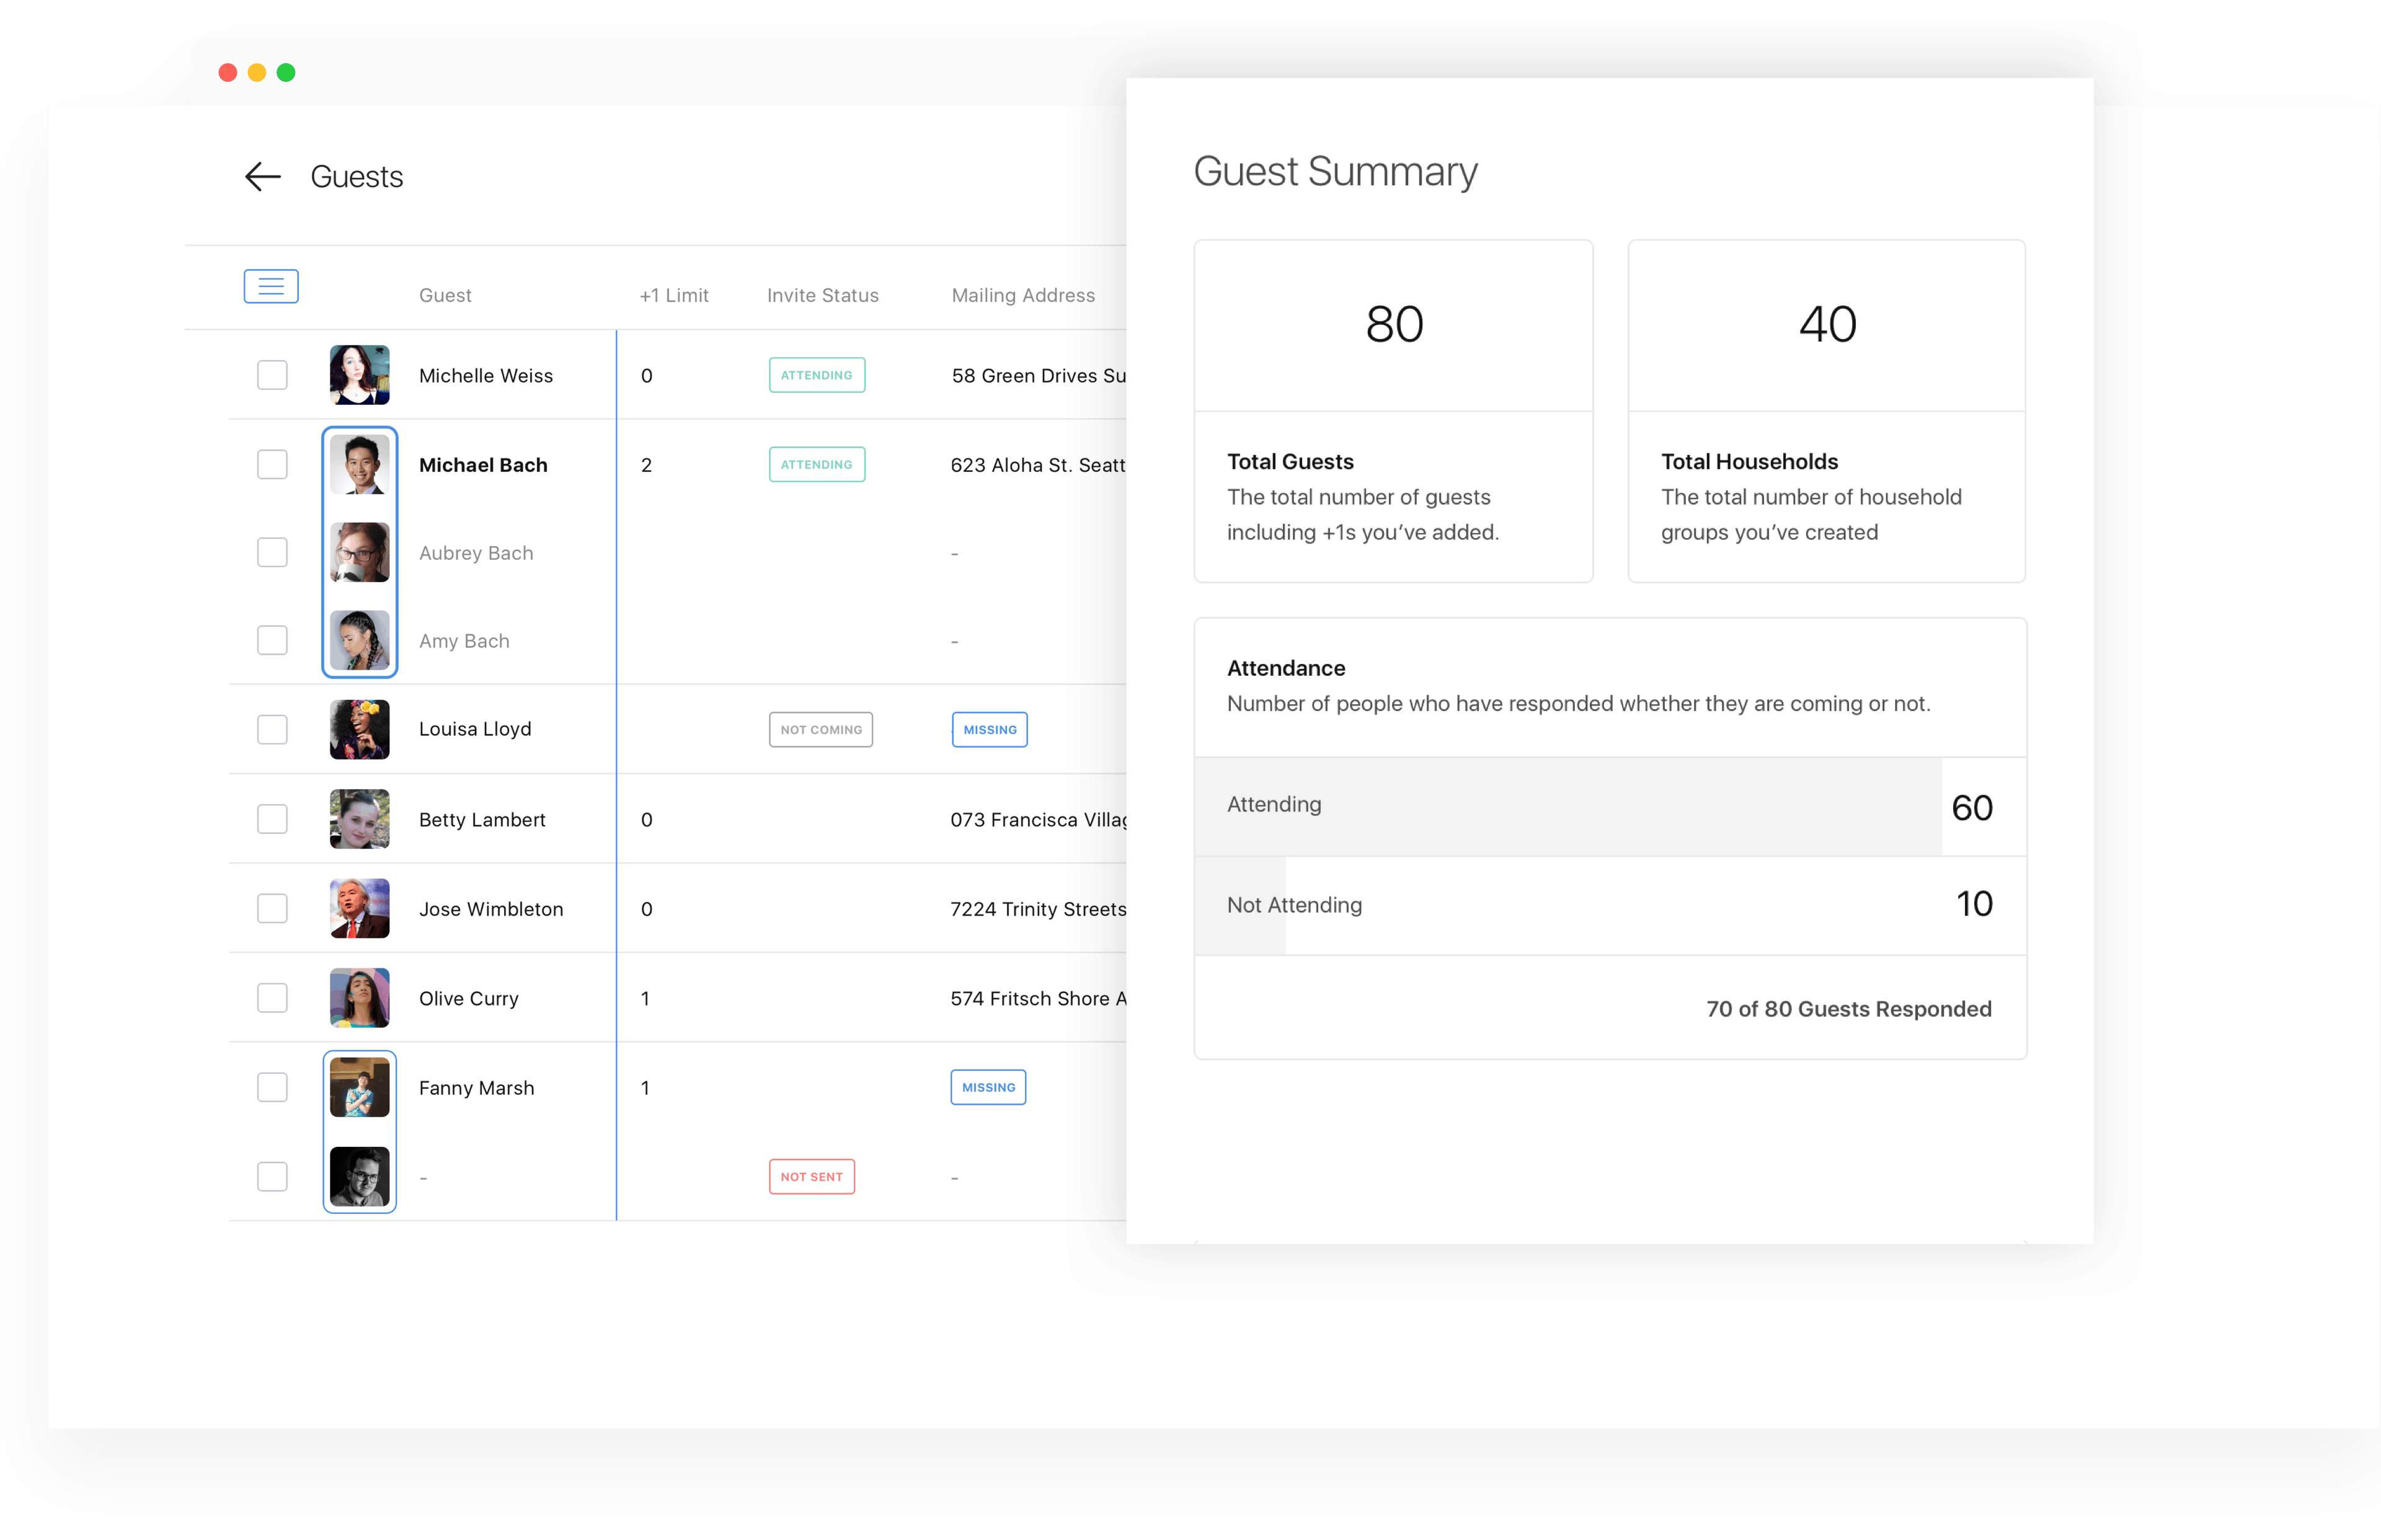Click the 574 Fritsch Shore address
2381x1540 pixels.
coord(1038,998)
